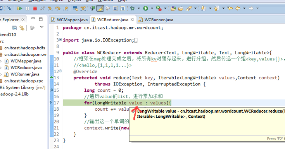Image resolution: width=285 pixels, height=149 pixels.
Task: Switch to the WCMapper.java tab
Action: click(70, 20)
